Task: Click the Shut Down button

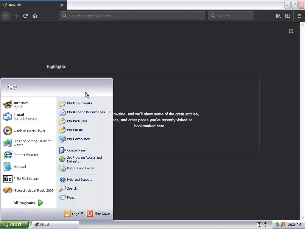Action: pyautogui.click(x=98, y=214)
